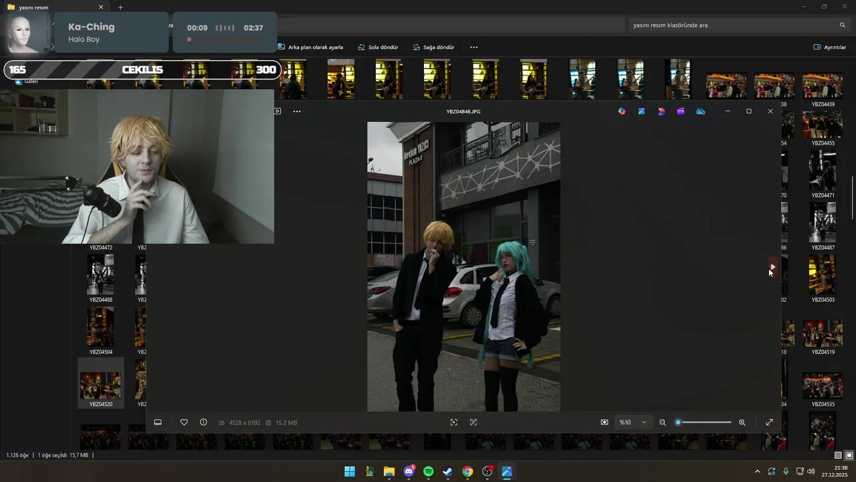Viewport: 856px width, 482px height.
Task: Enter fullscreen view in Photos
Action: [770, 422]
